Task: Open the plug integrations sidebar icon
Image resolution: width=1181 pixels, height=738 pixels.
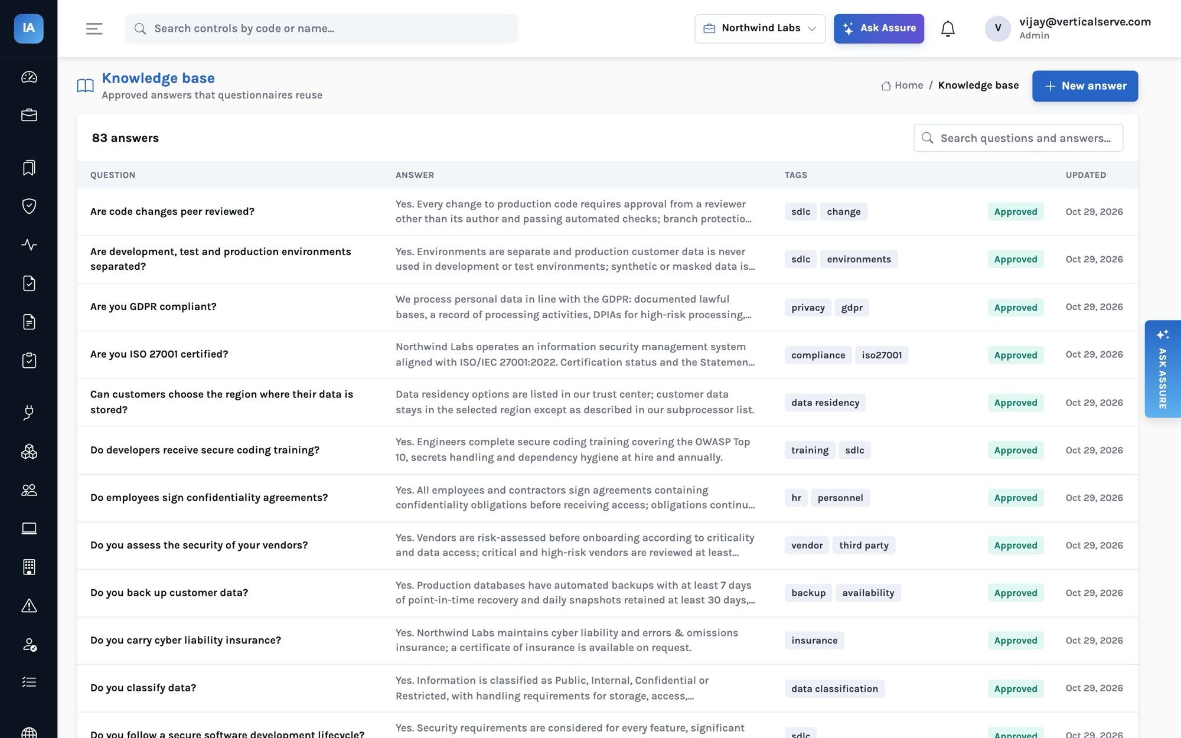Action: coord(29,413)
